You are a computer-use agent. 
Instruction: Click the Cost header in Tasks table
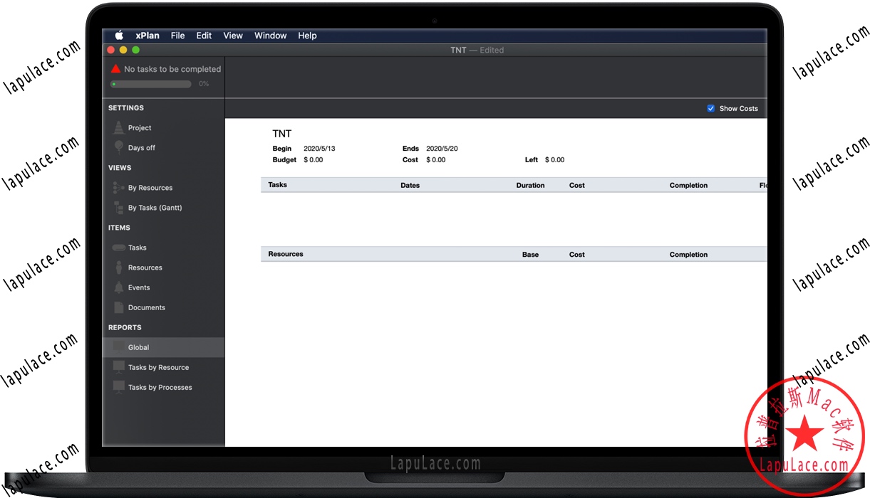(x=577, y=185)
